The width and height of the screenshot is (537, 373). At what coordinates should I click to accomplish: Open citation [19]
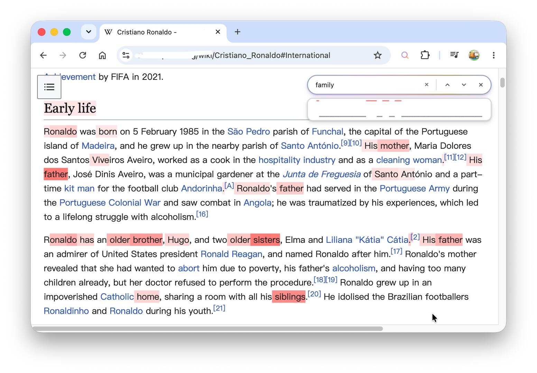click(331, 279)
